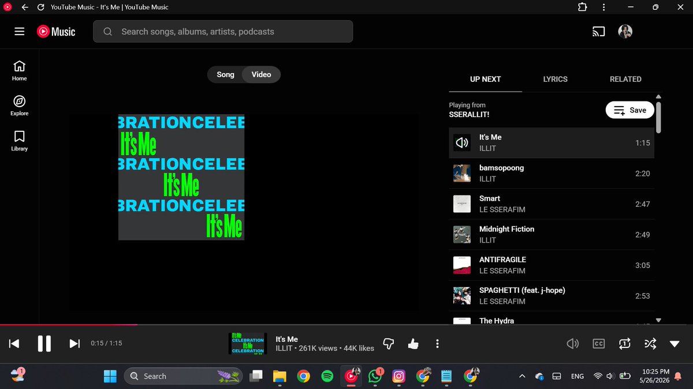The image size is (693, 389).
Task: Open WhatsApp from the taskbar
Action: pos(375,376)
